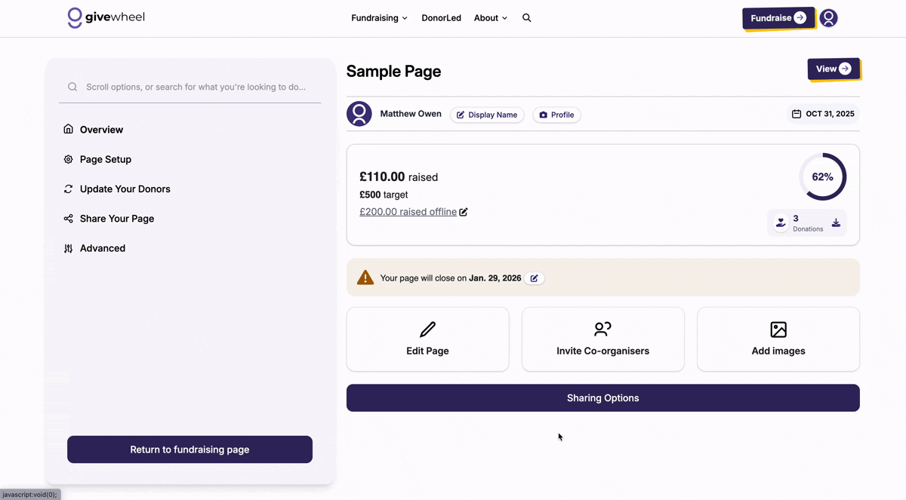Open the Advanced settings section
The height and width of the screenshot is (500, 906).
(x=103, y=248)
